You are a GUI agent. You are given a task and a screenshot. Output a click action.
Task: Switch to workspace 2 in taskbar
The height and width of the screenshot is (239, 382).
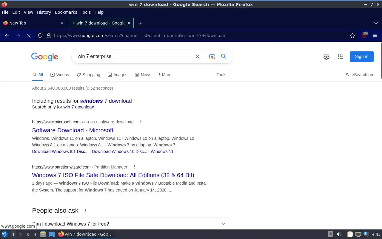20,235
